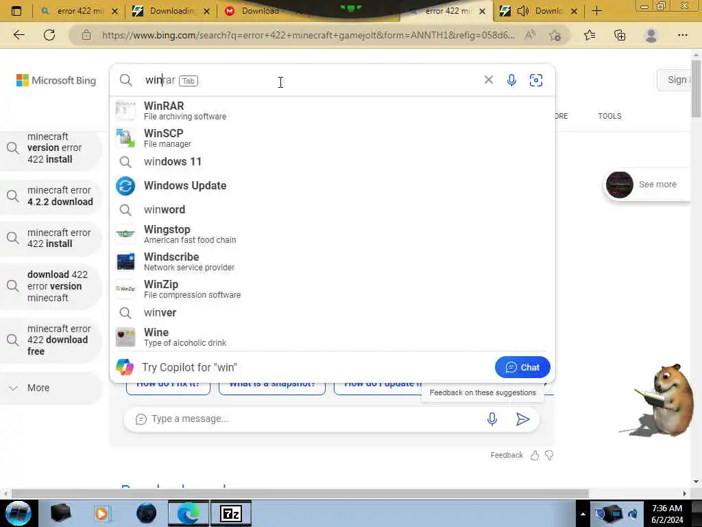The image size is (702, 527).
Task: Go back using the browser back arrow
Action: coord(19,35)
